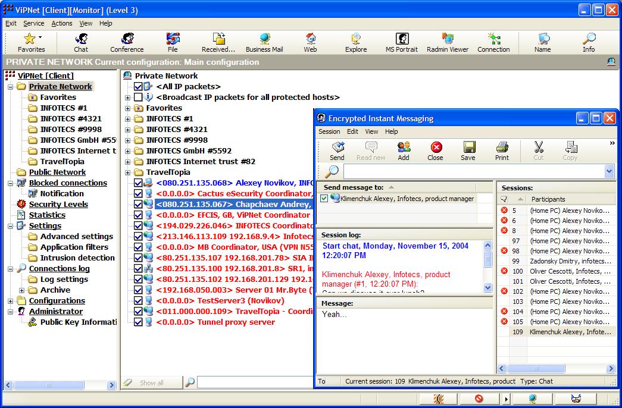Image resolution: width=622 pixels, height=408 pixels.
Task: Toggle the EFCIS, GB checkbox
Action: 138,215
